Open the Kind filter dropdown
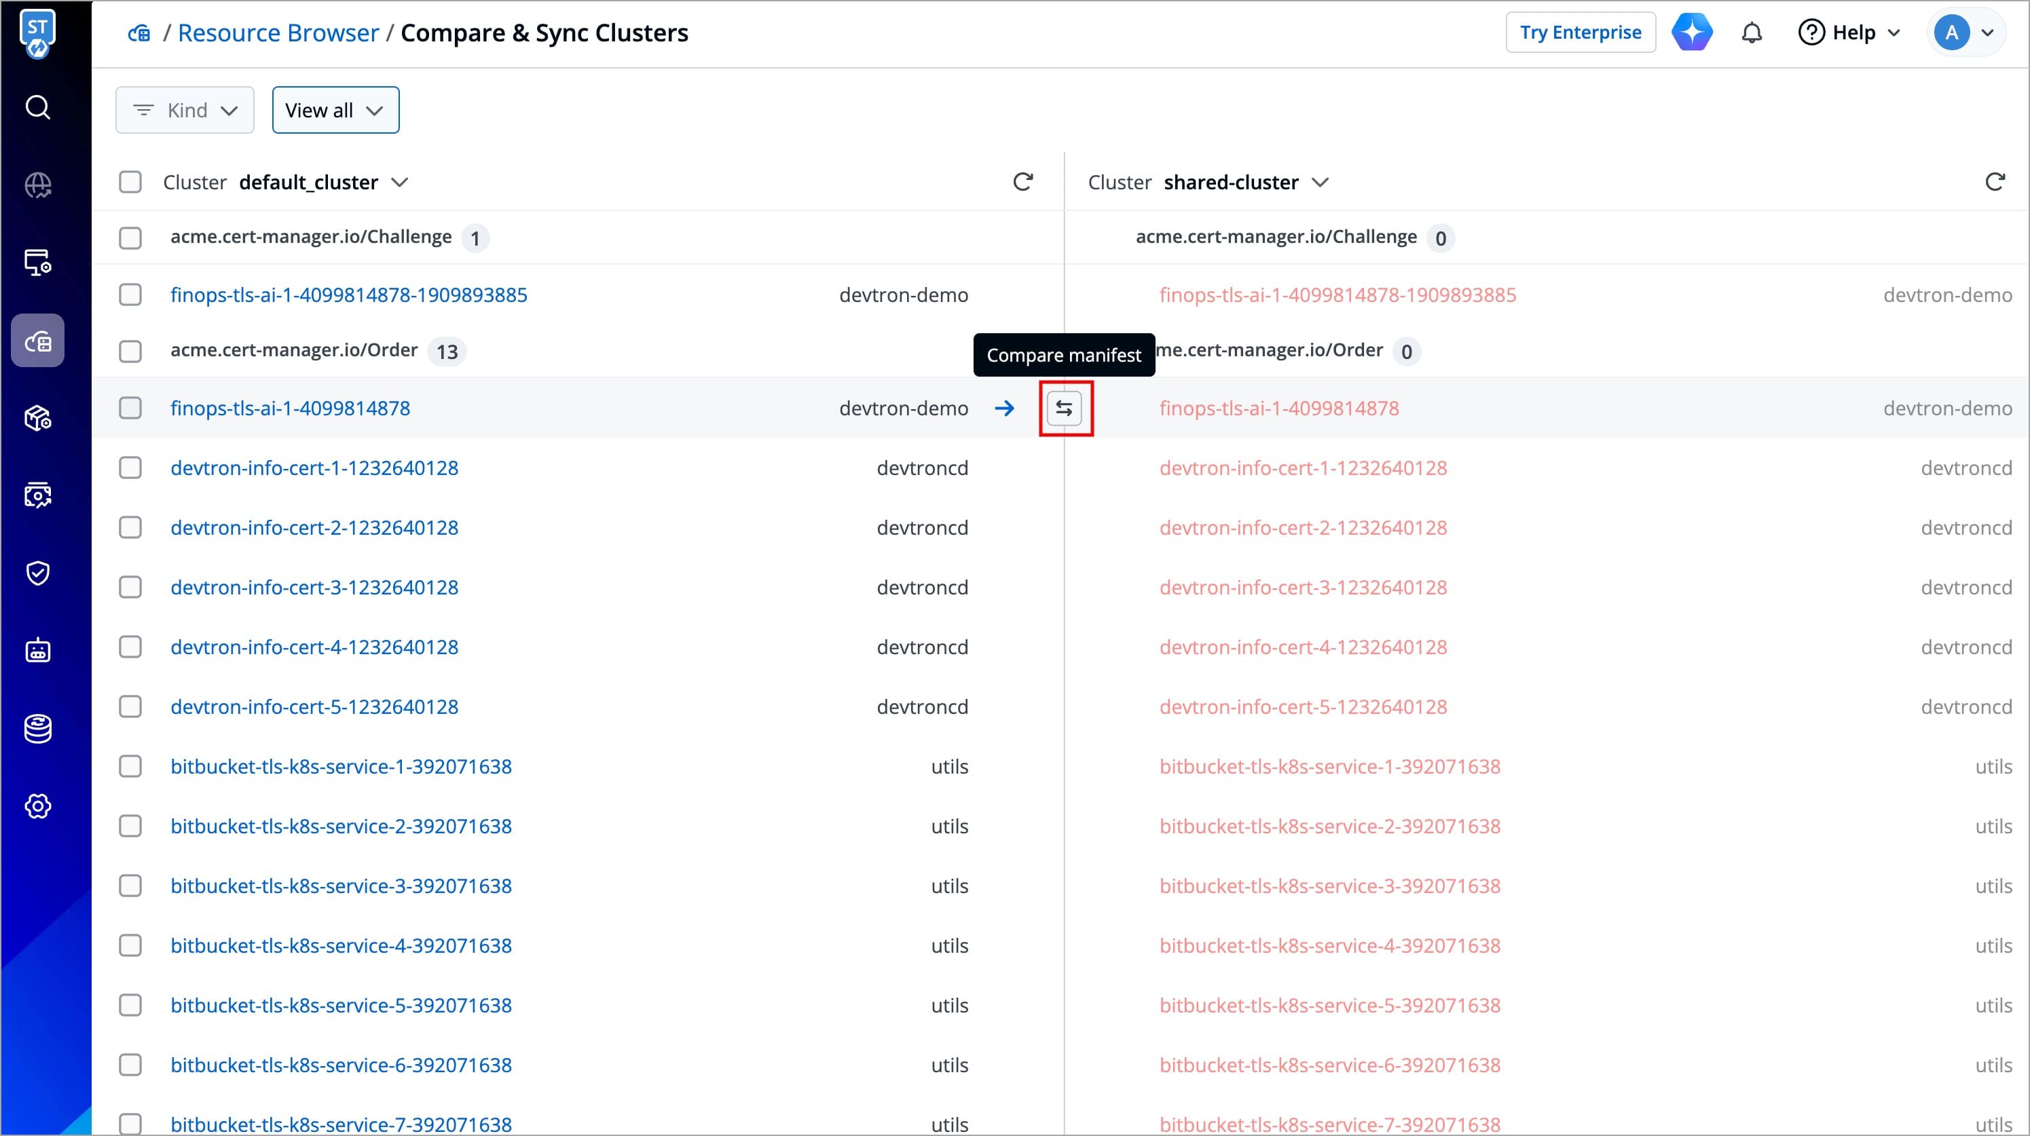This screenshot has height=1136, width=2030. 185,111
